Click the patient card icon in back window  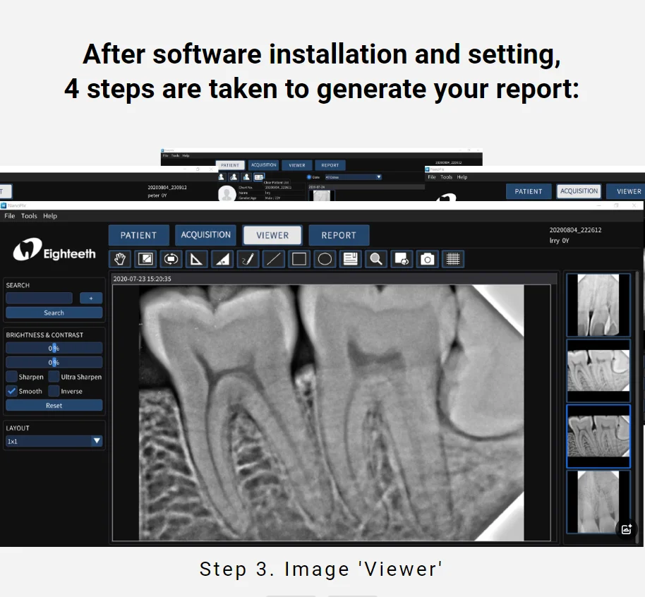[259, 177]
